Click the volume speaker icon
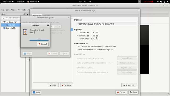The height and width of the screenshot is (96, 170). [161, 2]
